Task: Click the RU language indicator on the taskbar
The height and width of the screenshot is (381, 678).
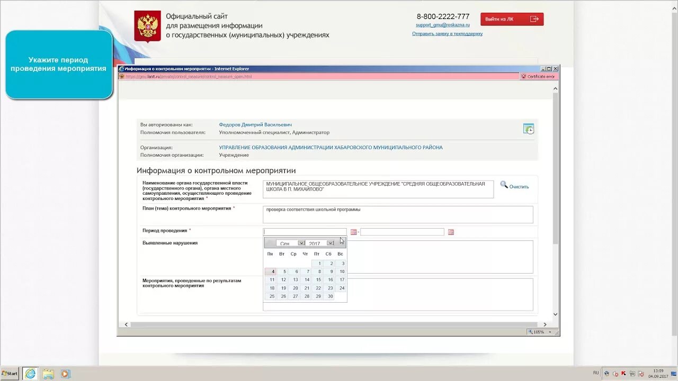Action: click(596, 373)
